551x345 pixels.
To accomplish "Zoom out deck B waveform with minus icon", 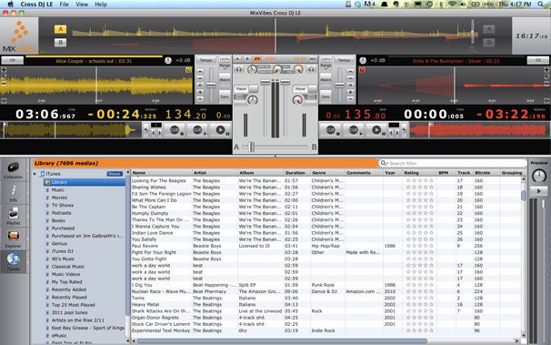I will pos(546,84).
